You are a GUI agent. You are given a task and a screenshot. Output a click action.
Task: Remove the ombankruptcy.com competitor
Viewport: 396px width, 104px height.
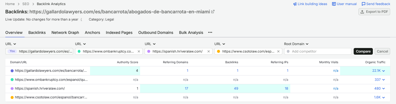139,51
